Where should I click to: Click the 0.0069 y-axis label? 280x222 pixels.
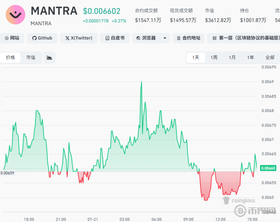coord(267,82)
